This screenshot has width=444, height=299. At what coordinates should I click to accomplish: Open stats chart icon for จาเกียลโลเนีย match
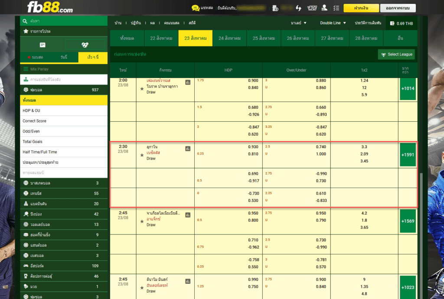click(188, 215)
